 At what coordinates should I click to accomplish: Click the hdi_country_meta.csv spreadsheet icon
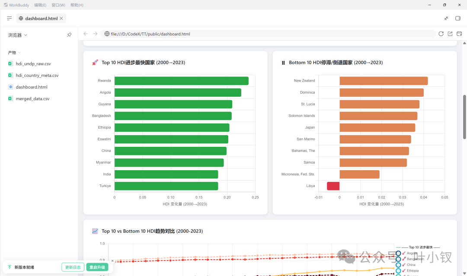coord(10,75)
